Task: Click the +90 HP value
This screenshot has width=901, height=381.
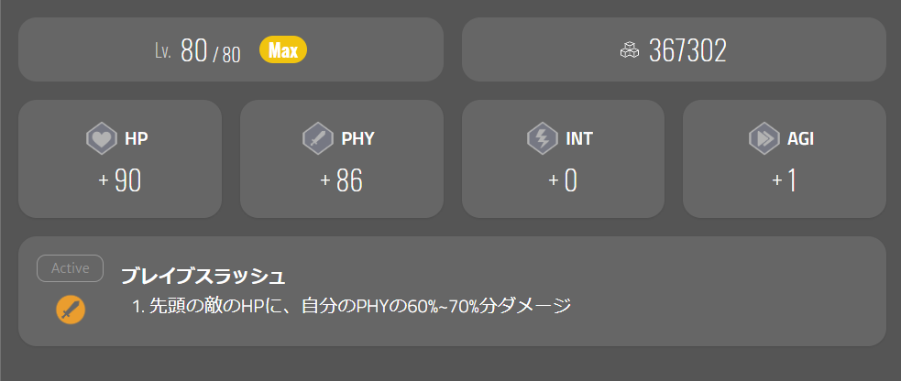Action: click(120, 181)
